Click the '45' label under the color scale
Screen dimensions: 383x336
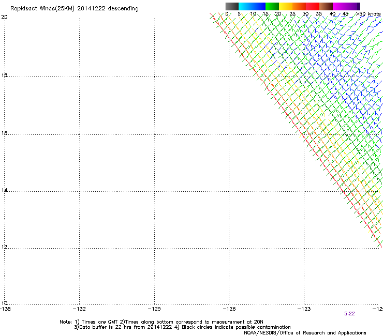(345, 14)
